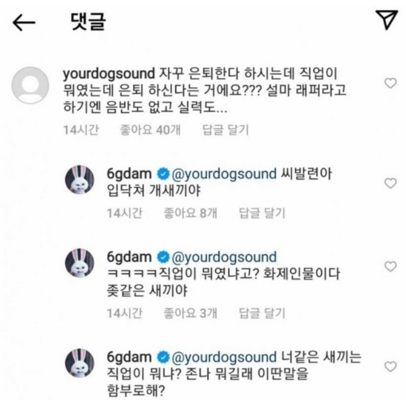The image size is (406, 410).
Task: View 좋아요 8개 likes list
Action: click(190, 213)
